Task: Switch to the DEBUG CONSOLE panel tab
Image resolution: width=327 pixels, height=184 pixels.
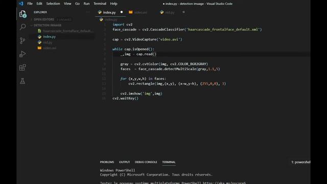Action: tap(146, 162)
